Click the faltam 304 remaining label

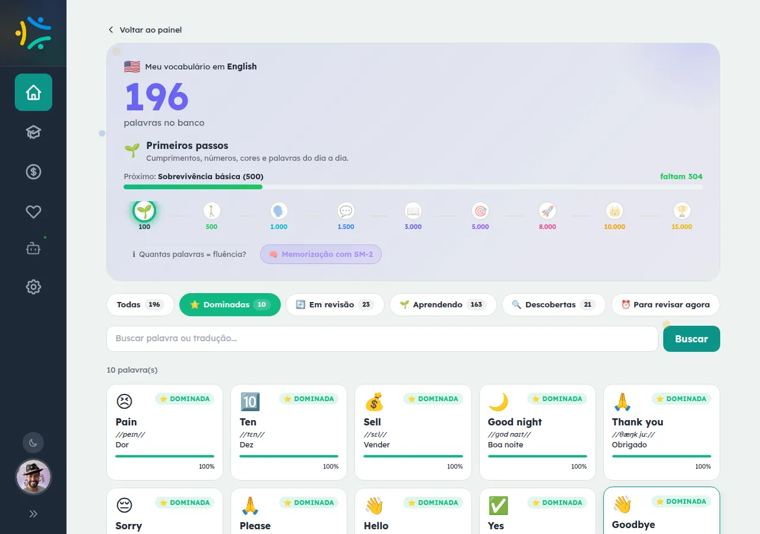(681, 176)
